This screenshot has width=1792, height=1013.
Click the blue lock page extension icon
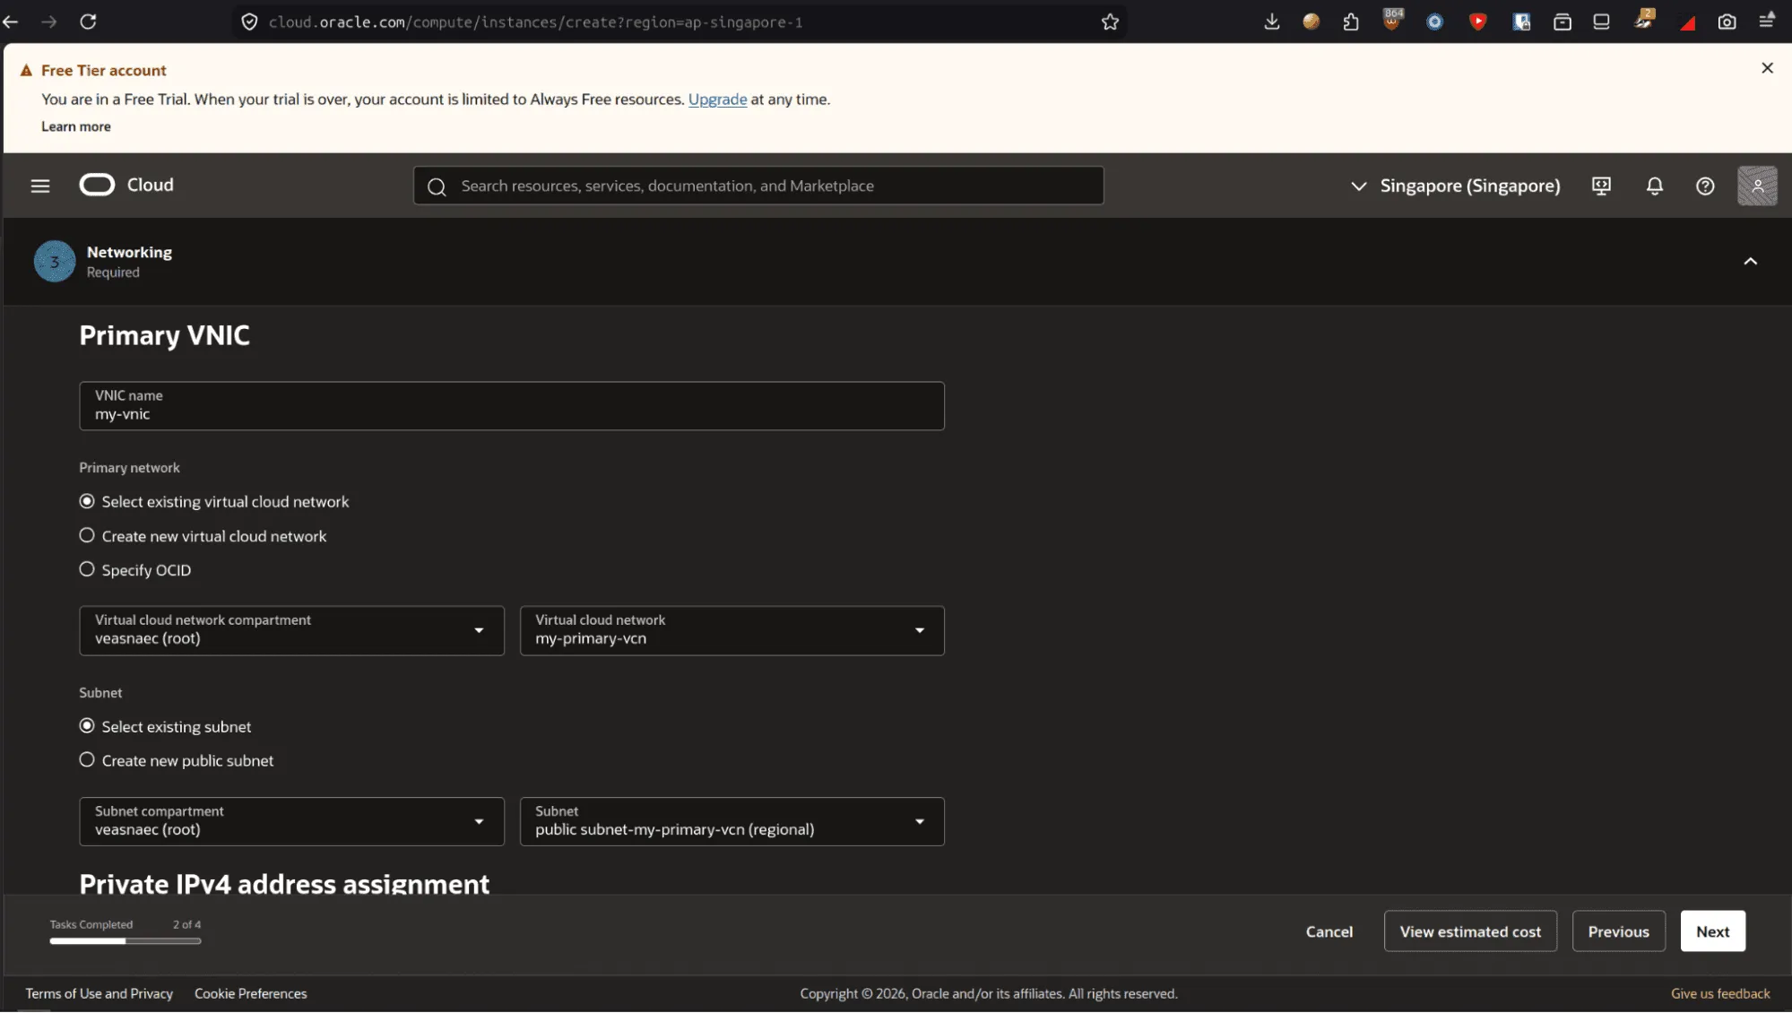(x=1521, y=22)
